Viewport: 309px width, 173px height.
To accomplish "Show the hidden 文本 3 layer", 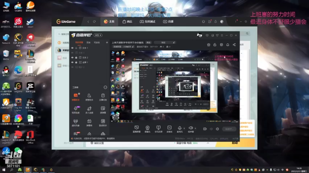I will click(x=72, y=53).
